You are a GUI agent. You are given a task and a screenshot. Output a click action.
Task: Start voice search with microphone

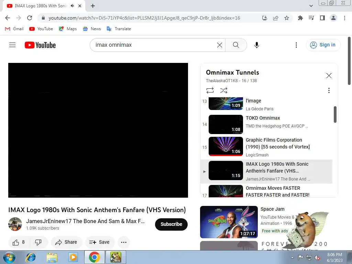coord(256,45)
